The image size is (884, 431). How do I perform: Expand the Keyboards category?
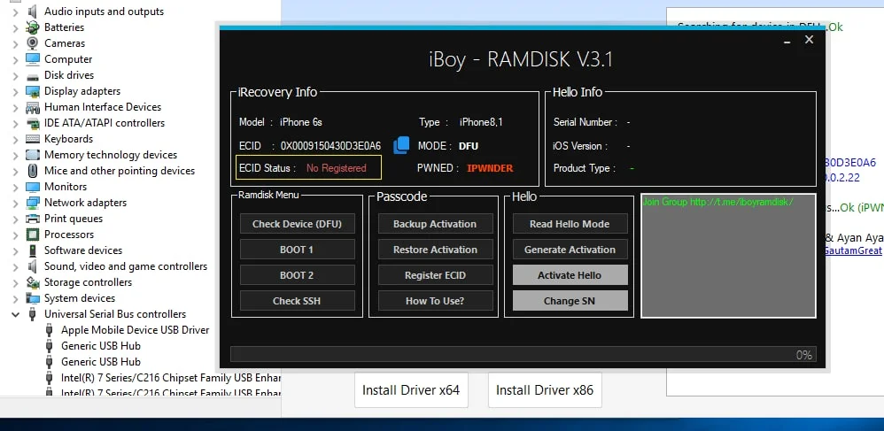15,139
